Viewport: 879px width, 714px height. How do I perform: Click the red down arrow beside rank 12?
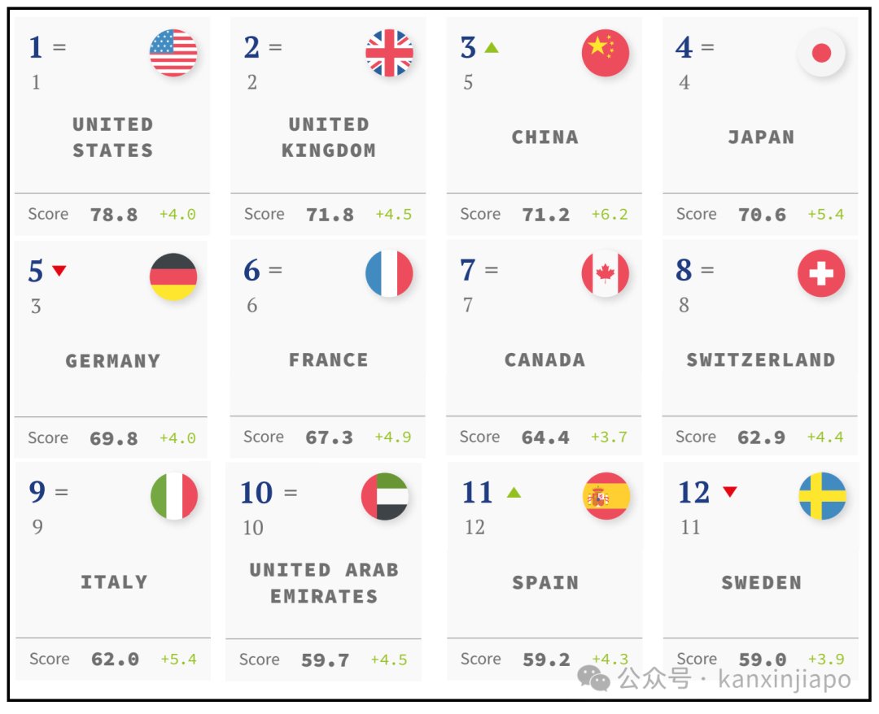[x=729, y=491]
